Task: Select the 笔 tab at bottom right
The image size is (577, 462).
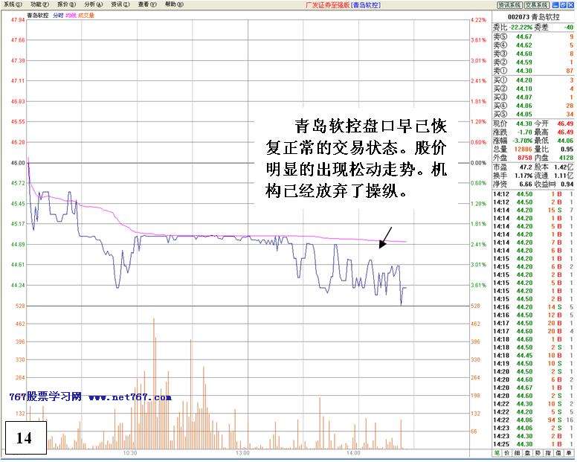Action: [x=497, y=453]
